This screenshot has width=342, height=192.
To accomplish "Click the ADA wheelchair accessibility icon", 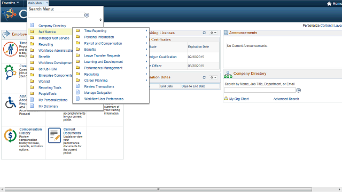I will tap(11, 102).
